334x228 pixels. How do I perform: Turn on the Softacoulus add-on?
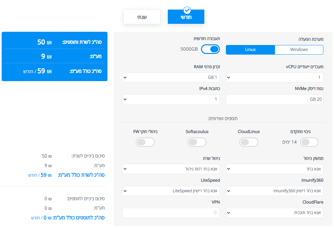click(x=197, y=142)
